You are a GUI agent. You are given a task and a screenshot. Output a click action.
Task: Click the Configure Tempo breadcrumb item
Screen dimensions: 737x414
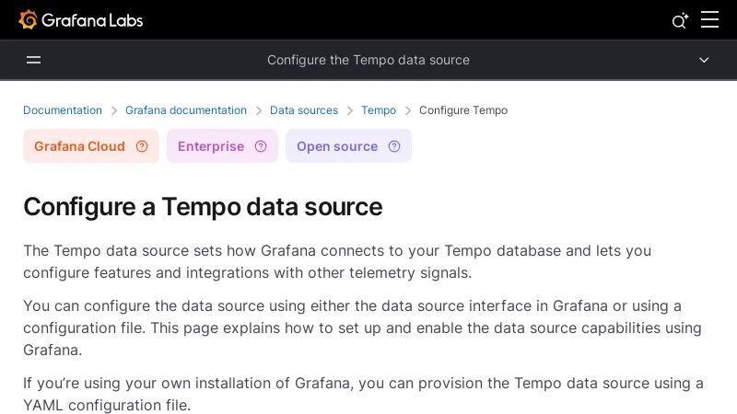[x=463, y=110]
